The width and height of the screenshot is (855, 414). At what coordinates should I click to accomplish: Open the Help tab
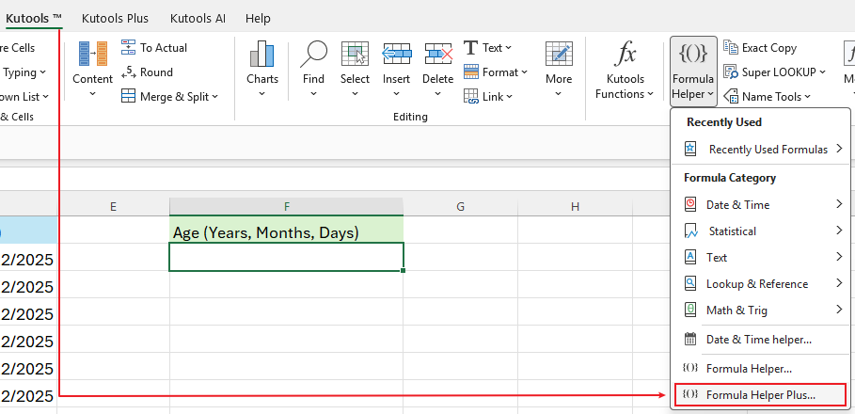pyautogui.click(x=258, y=18)
